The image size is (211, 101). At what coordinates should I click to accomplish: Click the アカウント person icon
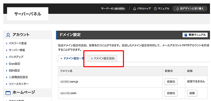click(x=8, y=35)
